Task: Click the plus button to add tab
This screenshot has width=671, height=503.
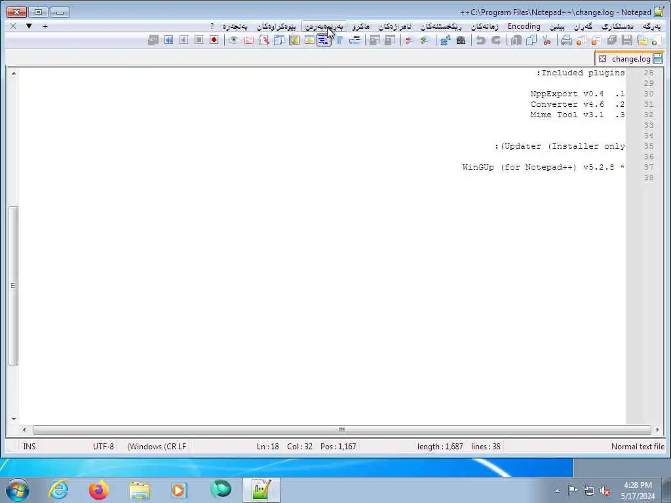Action: pos(45,26)
